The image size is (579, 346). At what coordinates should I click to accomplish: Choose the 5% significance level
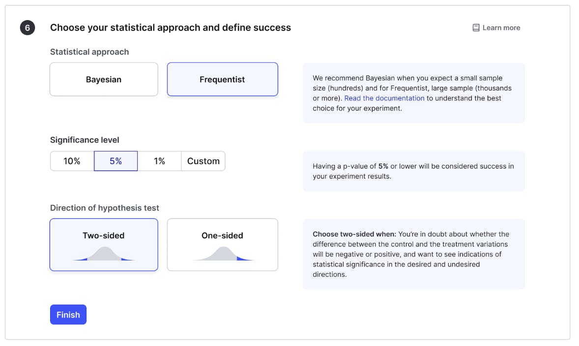pyautogui.click(x=116, y=161)
